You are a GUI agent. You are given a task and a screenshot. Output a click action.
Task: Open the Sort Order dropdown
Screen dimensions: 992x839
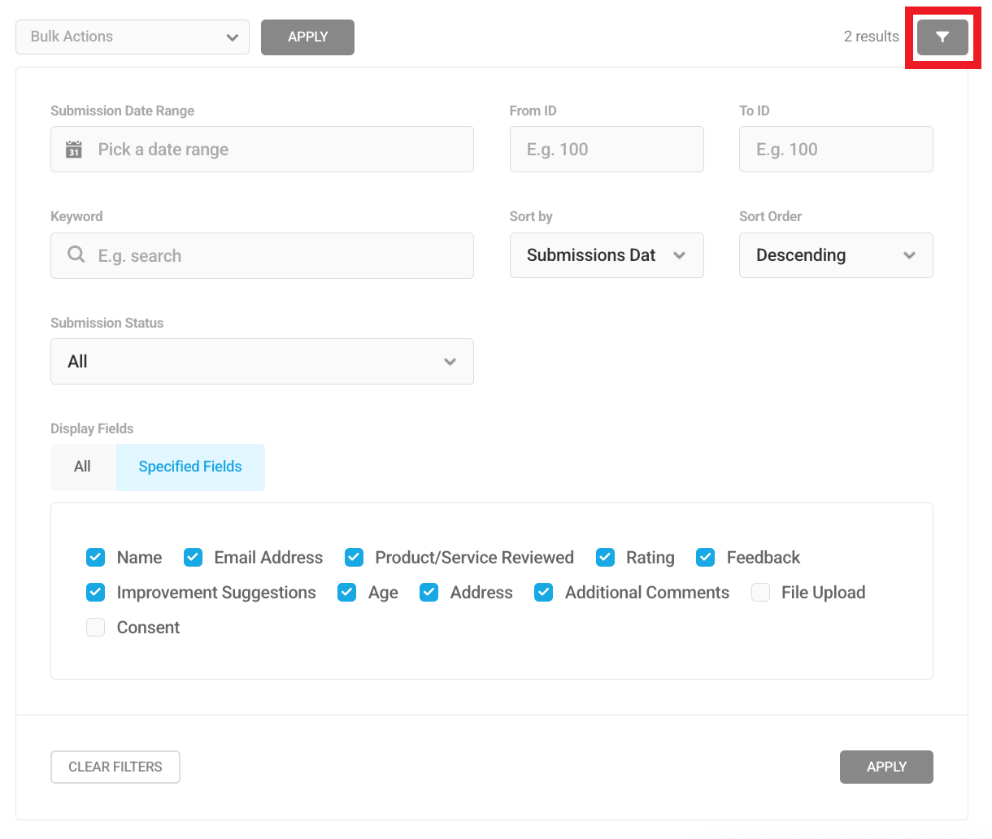[x=835, y=255]
